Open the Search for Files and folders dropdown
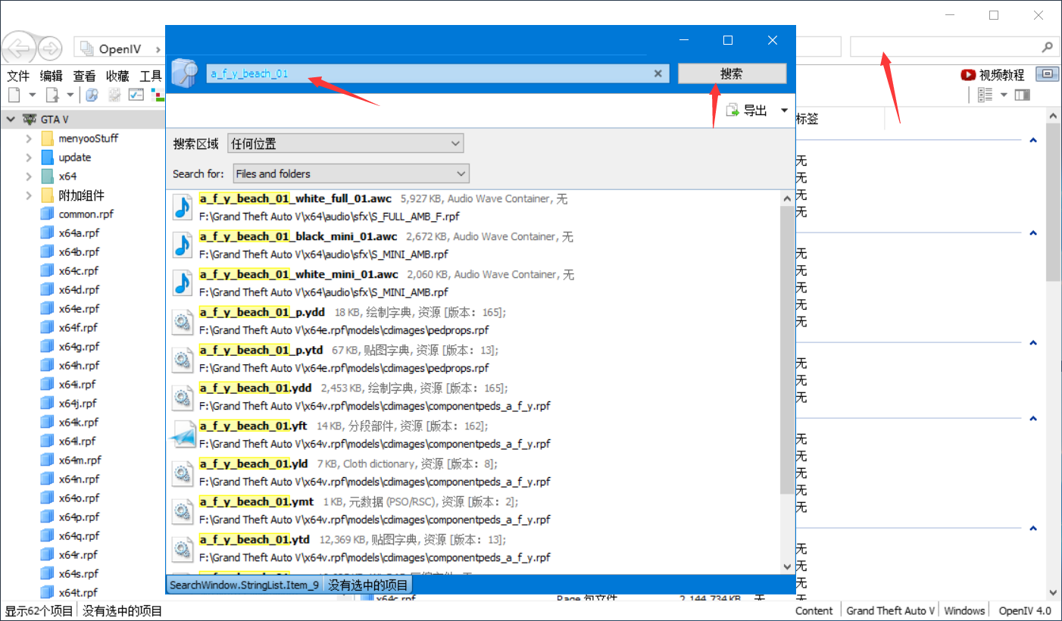Image resolution: width=1062 pixels, height=621 pixels. [x=351, y=173]
